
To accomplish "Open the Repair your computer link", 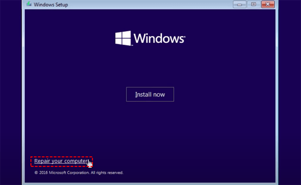I will tap(61, 161).
